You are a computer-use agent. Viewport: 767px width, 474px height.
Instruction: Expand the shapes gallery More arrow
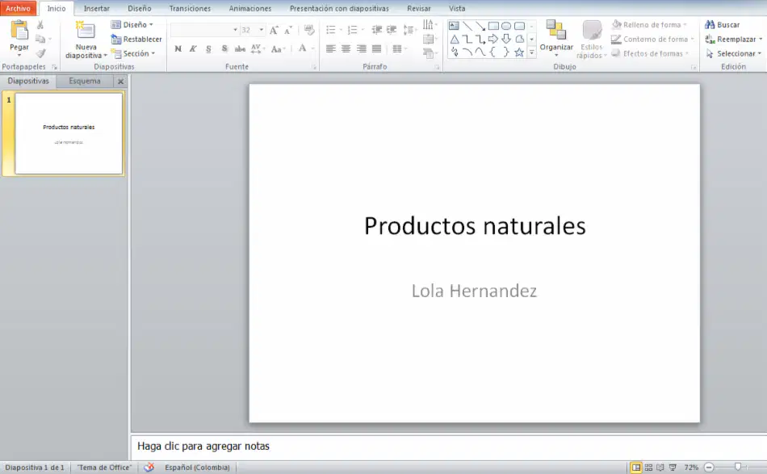(532, 52)
